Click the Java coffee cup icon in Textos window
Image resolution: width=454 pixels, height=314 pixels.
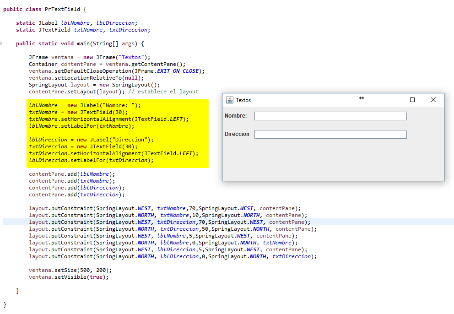pos(230,100)
